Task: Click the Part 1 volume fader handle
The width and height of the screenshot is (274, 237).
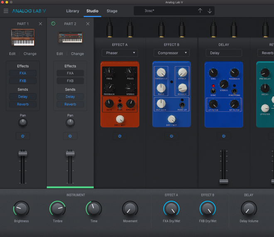Action: click(x=23, y=154)
